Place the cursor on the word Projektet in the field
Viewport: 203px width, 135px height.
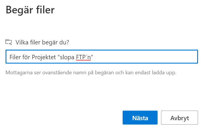click(x=44, y=57)
